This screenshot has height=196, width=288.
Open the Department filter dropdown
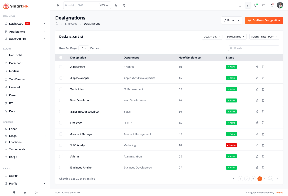(212, 37)
